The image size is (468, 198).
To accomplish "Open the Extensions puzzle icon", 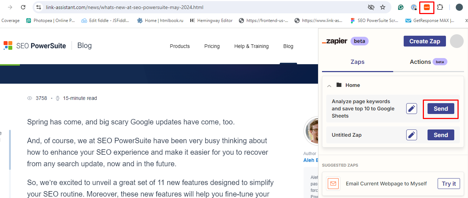I will 440,7.
